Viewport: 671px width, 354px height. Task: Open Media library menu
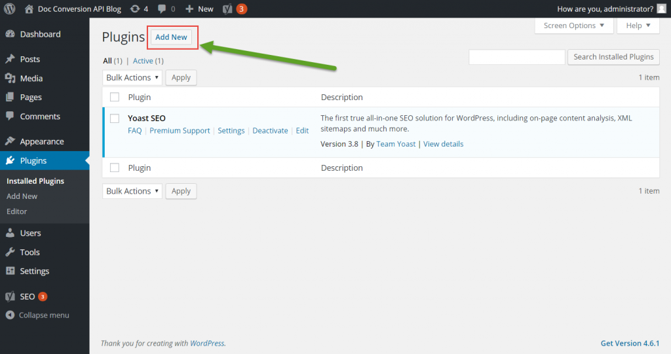[31, 79]
